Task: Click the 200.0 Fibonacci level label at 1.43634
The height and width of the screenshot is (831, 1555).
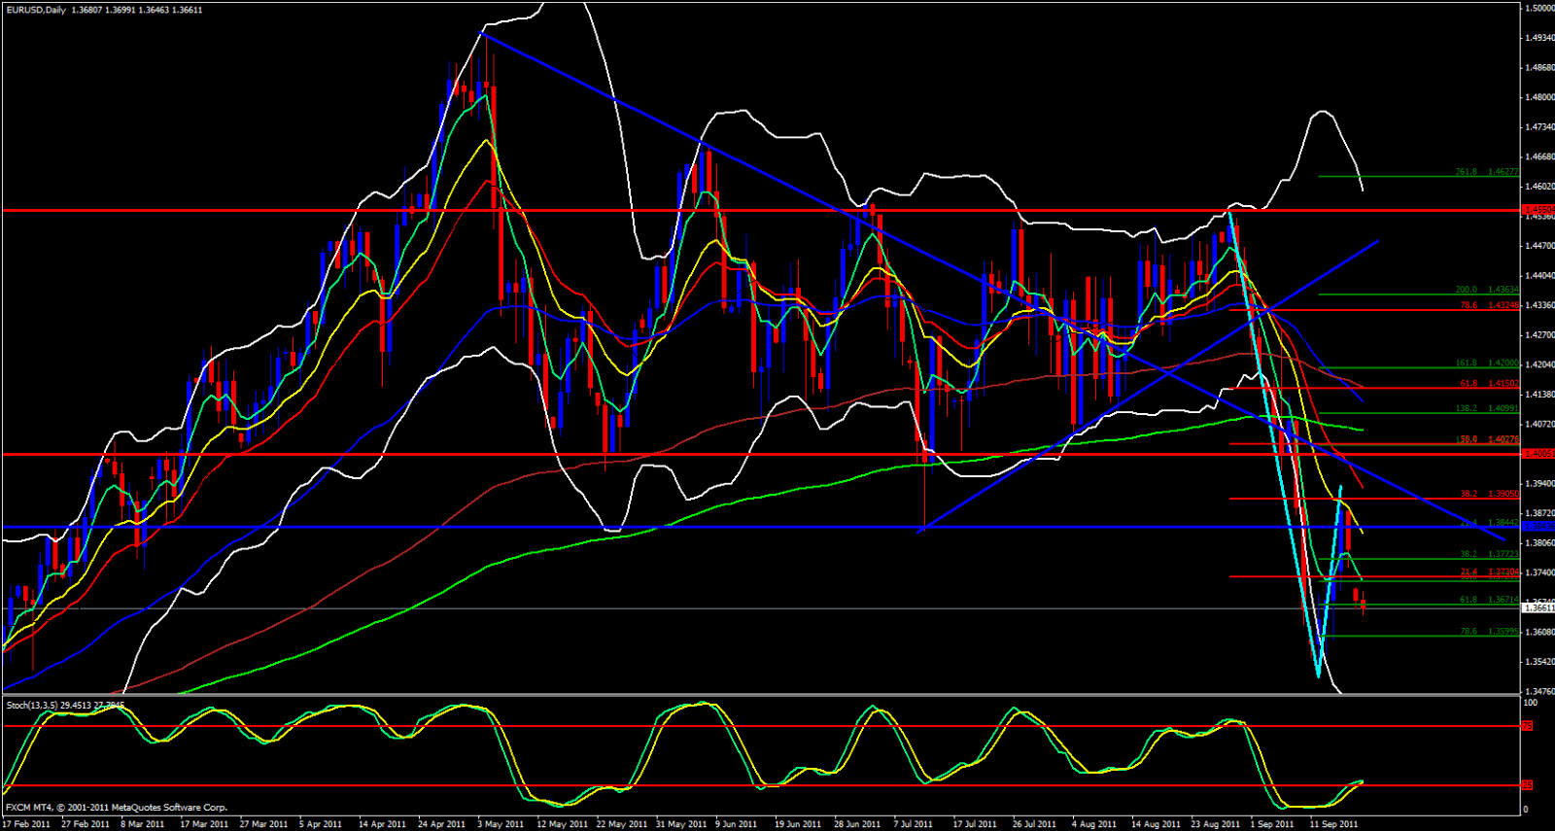Action: coord(1486,290)
